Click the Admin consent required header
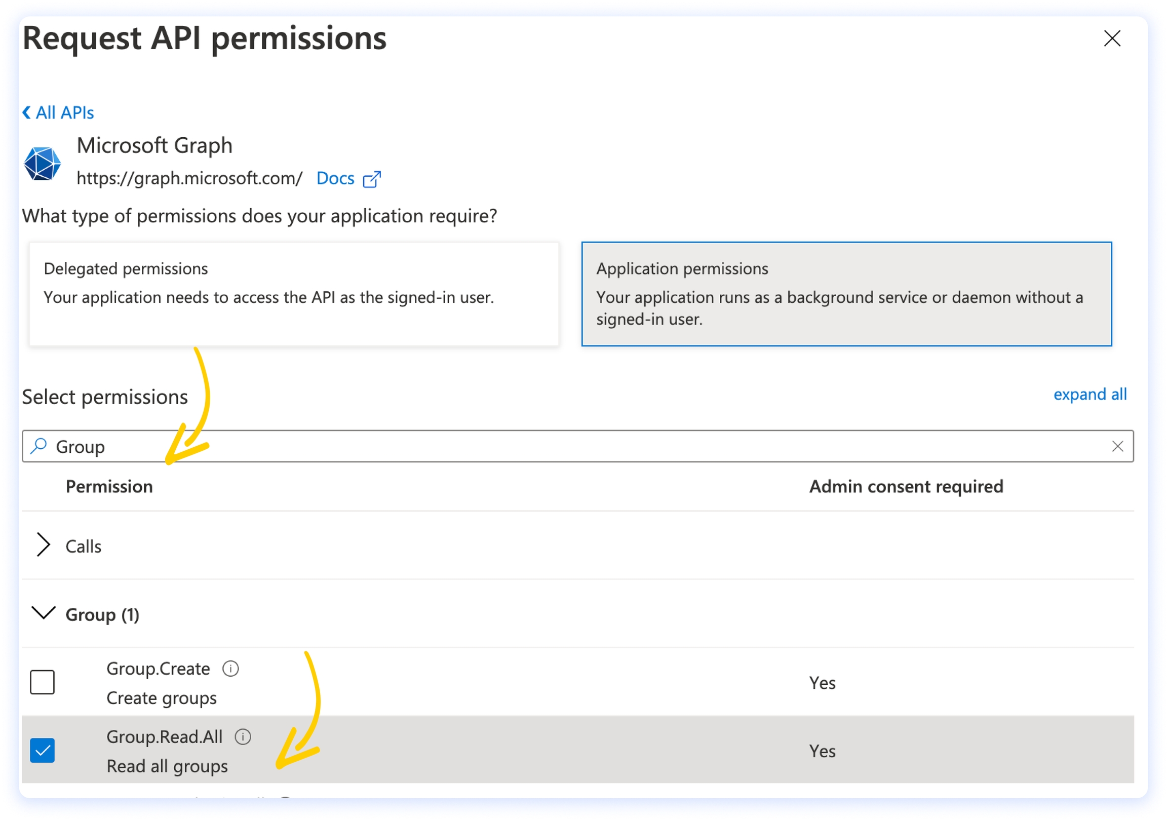1167x820 pixels. [906, 487]
